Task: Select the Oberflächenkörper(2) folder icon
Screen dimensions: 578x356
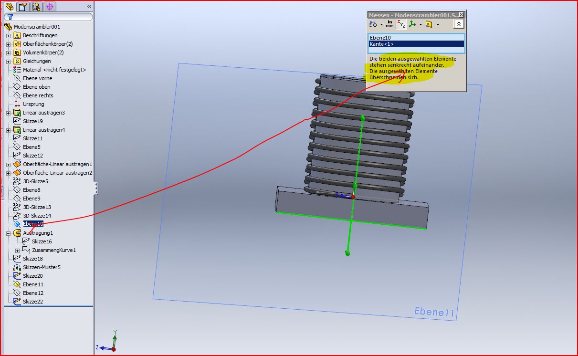Action: (x=17, y=44)
